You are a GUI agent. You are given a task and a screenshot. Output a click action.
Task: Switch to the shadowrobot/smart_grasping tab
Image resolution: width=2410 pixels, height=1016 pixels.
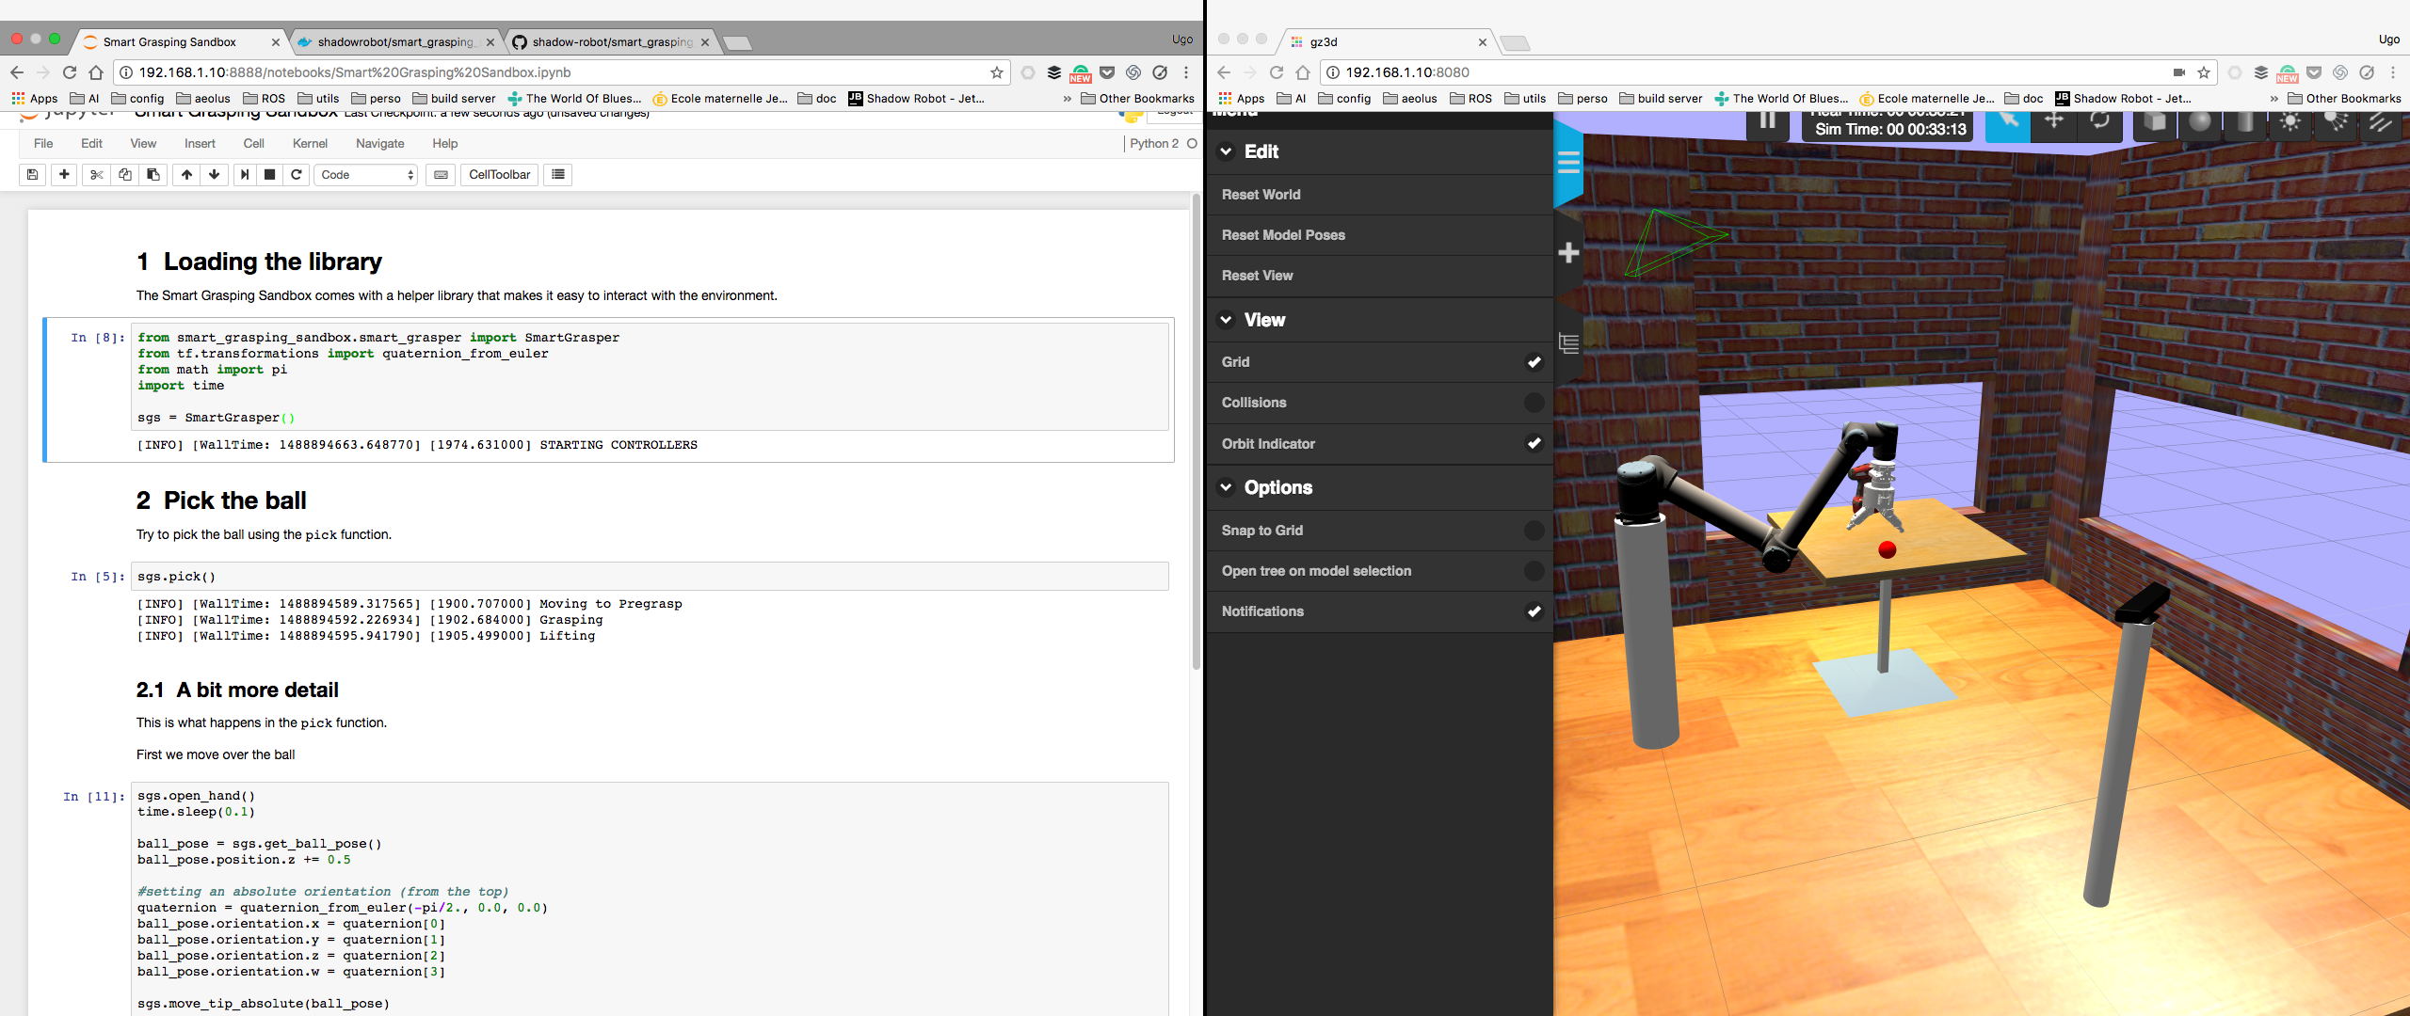click(395, 42)
